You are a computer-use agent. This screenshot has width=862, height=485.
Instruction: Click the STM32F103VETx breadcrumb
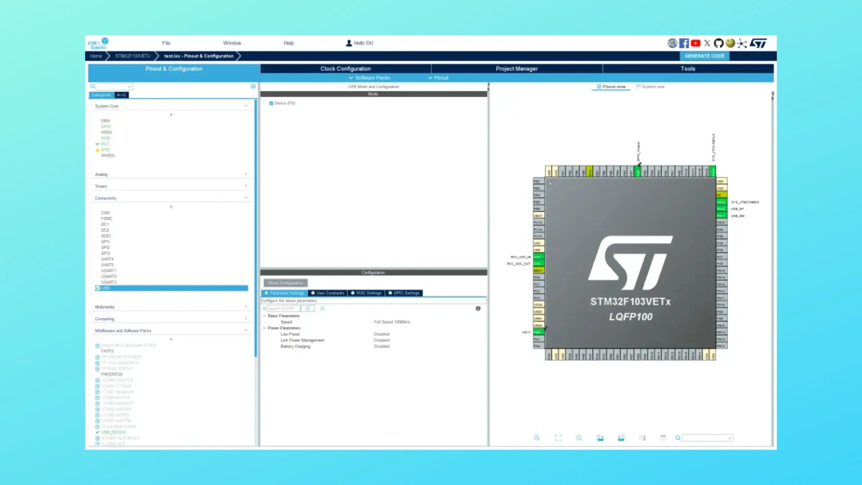[x=133, y=56]
